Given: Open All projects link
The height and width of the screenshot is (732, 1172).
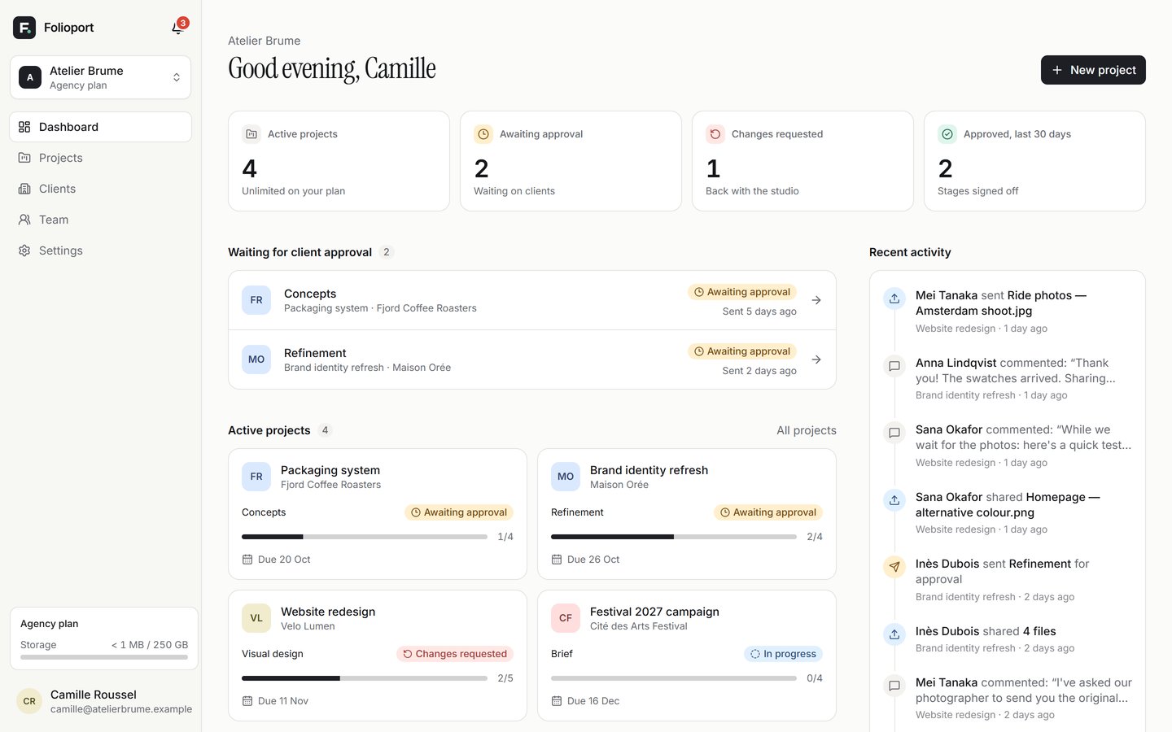Looking at the screenshot, I should pyautogui.click(x=806, y=430).
